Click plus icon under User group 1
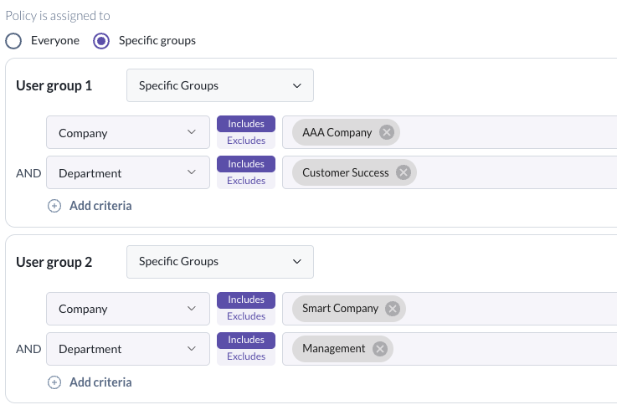This screenshot has width=617, height=410. (54, 206)
